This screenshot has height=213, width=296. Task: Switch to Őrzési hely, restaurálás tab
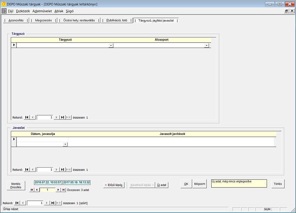[79, 21]
